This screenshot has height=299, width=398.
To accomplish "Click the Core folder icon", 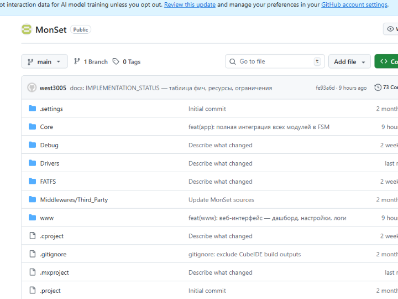I will 32,127.
